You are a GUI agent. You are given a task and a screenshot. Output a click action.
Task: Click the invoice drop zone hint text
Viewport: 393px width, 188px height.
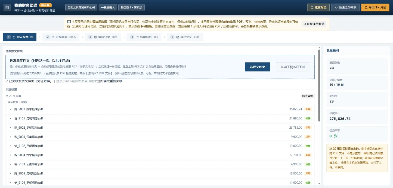pyautogui.click(x=94, y=73)
